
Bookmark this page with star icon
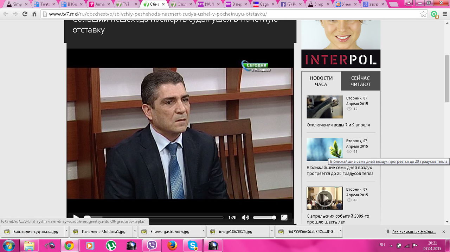click(x=424, y=14)
